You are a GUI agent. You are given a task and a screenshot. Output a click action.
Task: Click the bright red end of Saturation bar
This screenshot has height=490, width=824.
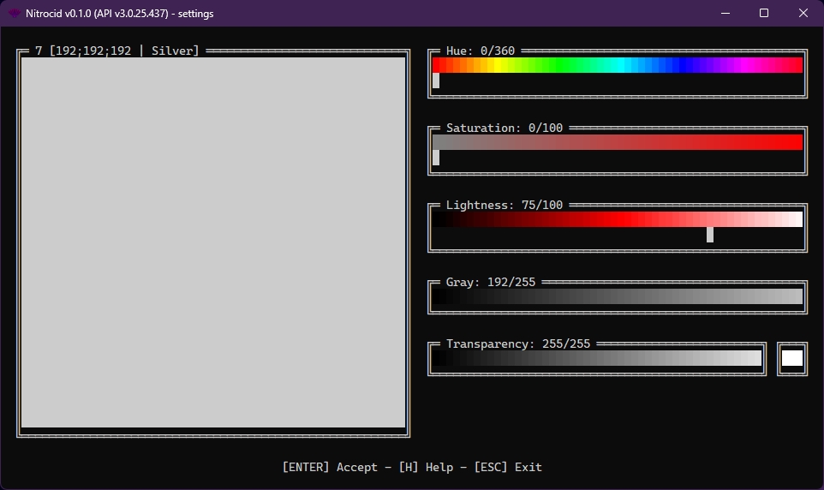coord(795,142)
